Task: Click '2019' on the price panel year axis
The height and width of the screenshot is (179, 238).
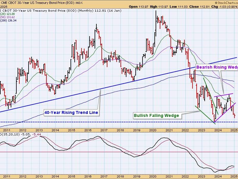Action: pos(137,130)
